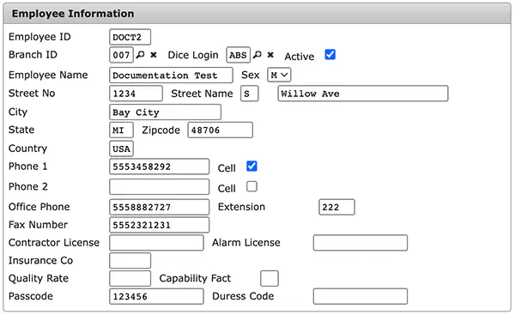Select the Employee Name input field
The image size is (515, 315).
[171, 76]
